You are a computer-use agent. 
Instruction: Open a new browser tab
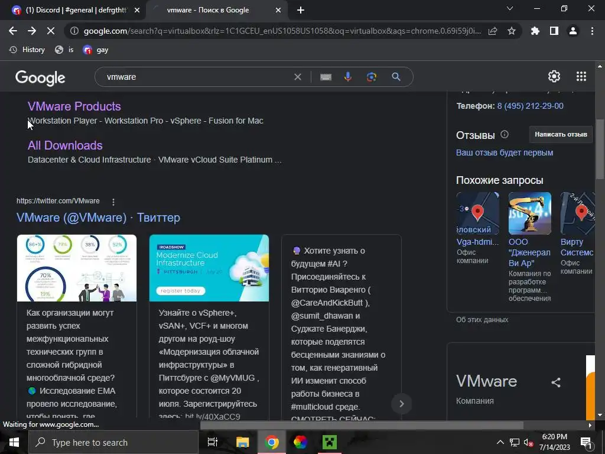pyautogui.click(x=301, y=11)
